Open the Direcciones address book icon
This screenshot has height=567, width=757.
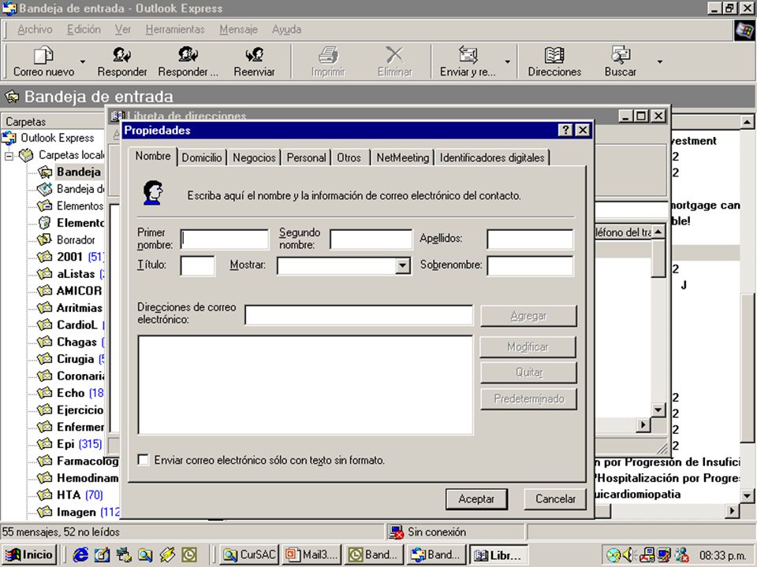[554, 55]
